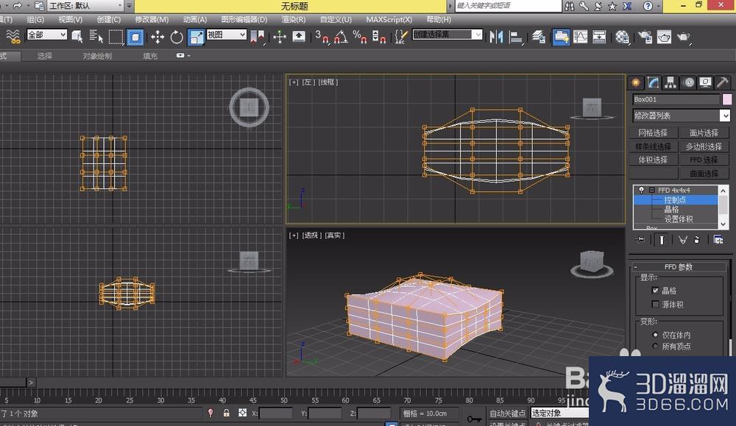Collapse FFD 4x4x4 modifier tree
The height and width of the screenshot is (426, 736).
[x=651, y=190]
